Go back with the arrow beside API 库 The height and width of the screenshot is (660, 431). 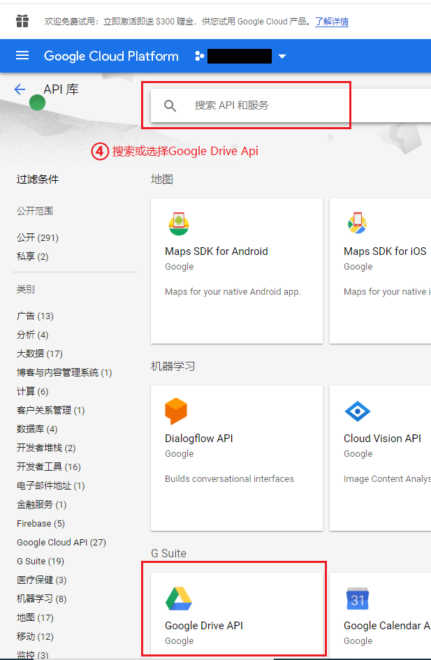coord(20,89)
